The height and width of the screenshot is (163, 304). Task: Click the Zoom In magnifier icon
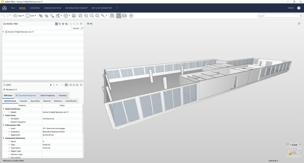point(86,16)
